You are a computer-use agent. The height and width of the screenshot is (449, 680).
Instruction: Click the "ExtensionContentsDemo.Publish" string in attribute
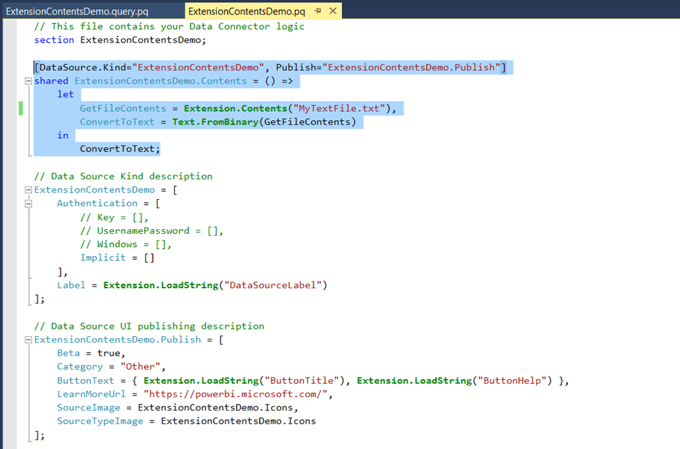coord(411,67)
